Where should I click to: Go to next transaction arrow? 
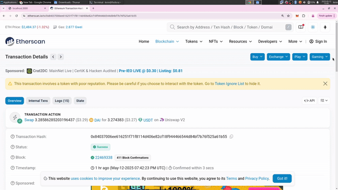click(x=61, y=57)
